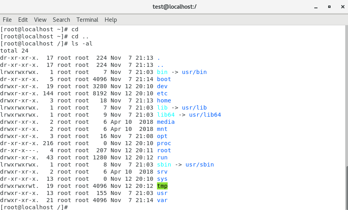
Task: Click the last prompt line at bottom
Action: tap(34, 207)
